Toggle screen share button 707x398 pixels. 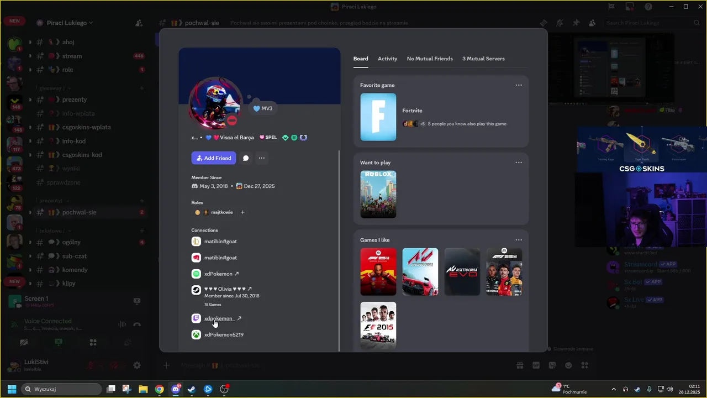(59, 343)
